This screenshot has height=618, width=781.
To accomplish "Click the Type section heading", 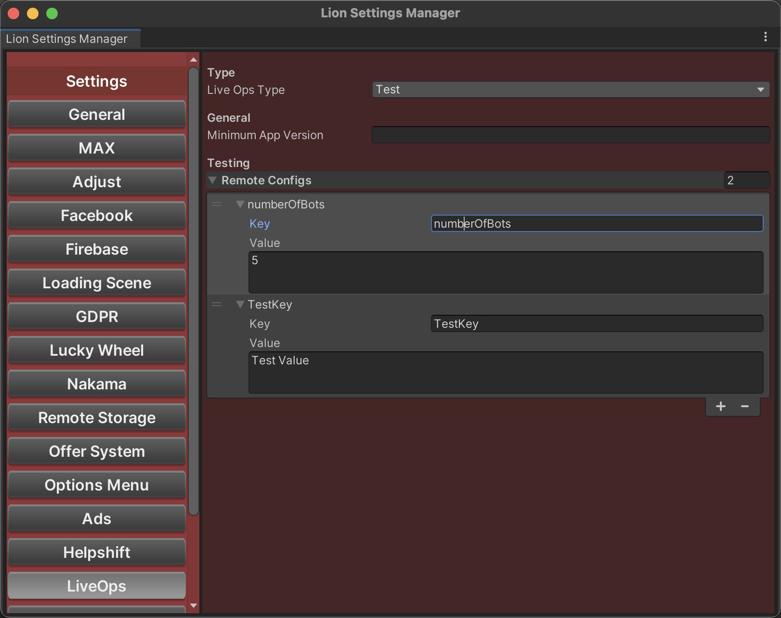I will point(221,73).
